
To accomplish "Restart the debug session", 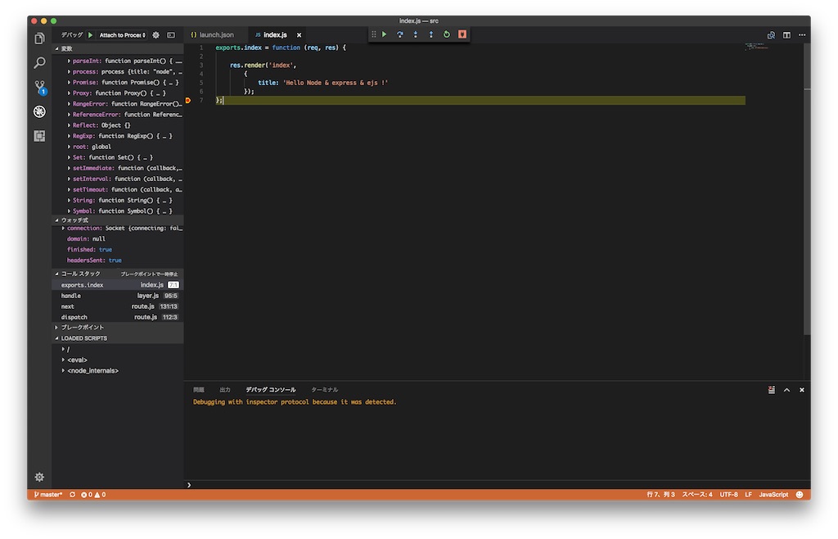I will pos(447,34).
